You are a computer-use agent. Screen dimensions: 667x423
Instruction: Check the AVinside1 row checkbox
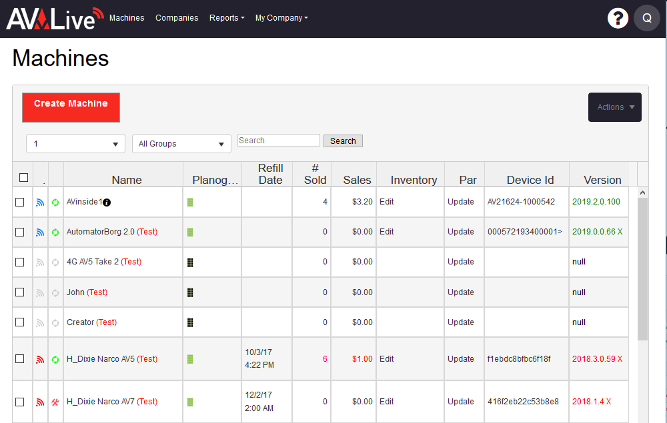click(x=19, y=202)
